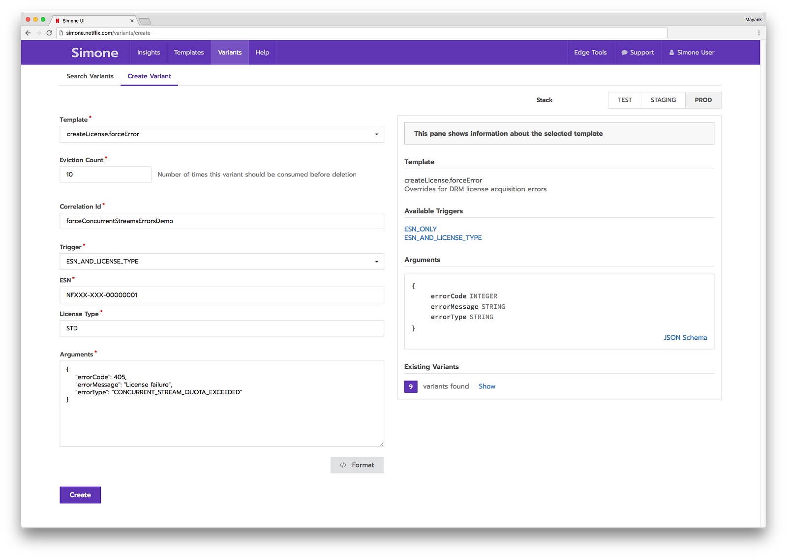Image resolution: width=787 pixels, height=558 pixels.
Task: Click the 'Existing Variants' heading
Action: pyautogui.click(x=431, y=367)
